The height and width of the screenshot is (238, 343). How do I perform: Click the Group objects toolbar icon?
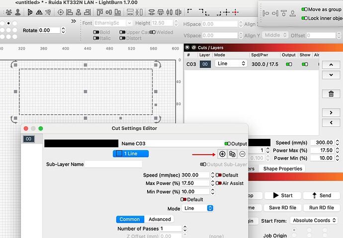point(9,12)
